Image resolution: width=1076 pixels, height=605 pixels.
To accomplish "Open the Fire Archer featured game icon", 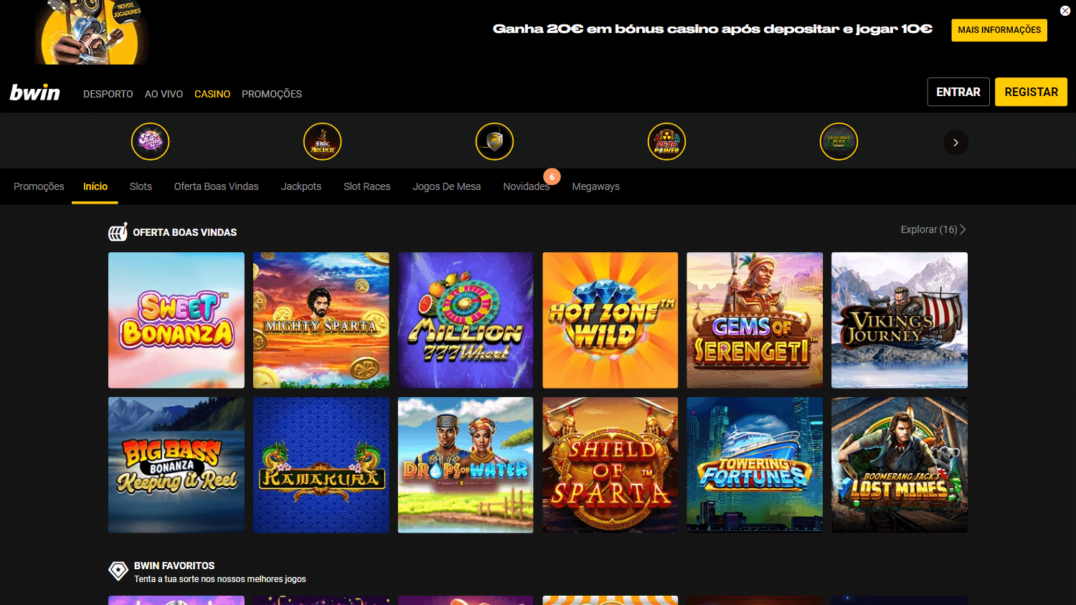I will tap(323, 141).
